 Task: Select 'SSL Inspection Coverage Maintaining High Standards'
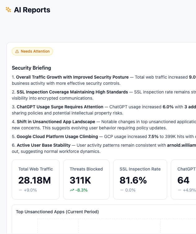pos(72,92)
